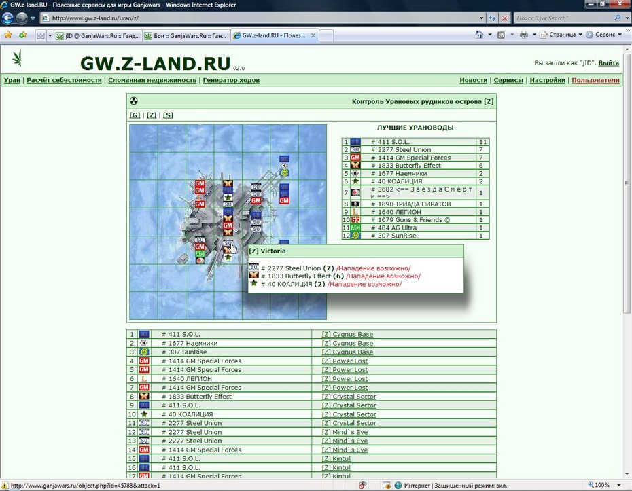The height and width of the screenshot is (491, 632).
Task: Click the Print icon
Action: 523,35
